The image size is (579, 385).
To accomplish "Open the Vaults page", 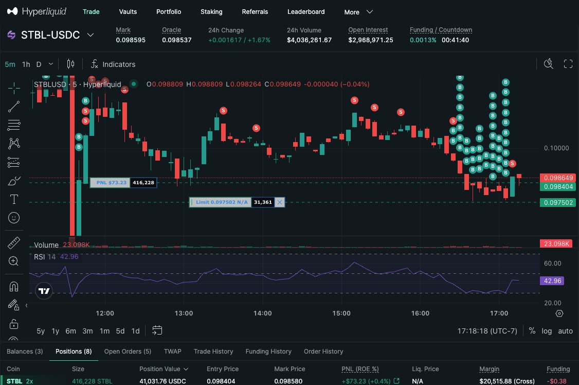I will [x=128, y=11].
